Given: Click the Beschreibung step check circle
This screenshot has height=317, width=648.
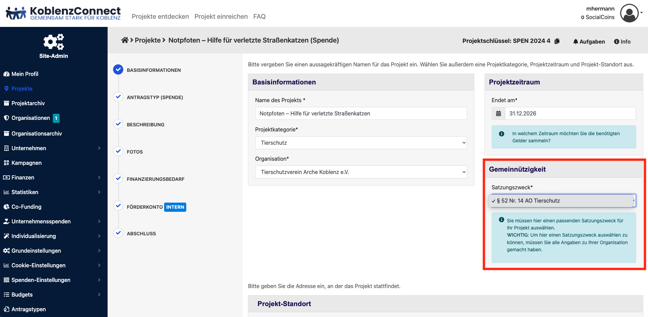Looking at the screenshot, I should pos(118,124).
